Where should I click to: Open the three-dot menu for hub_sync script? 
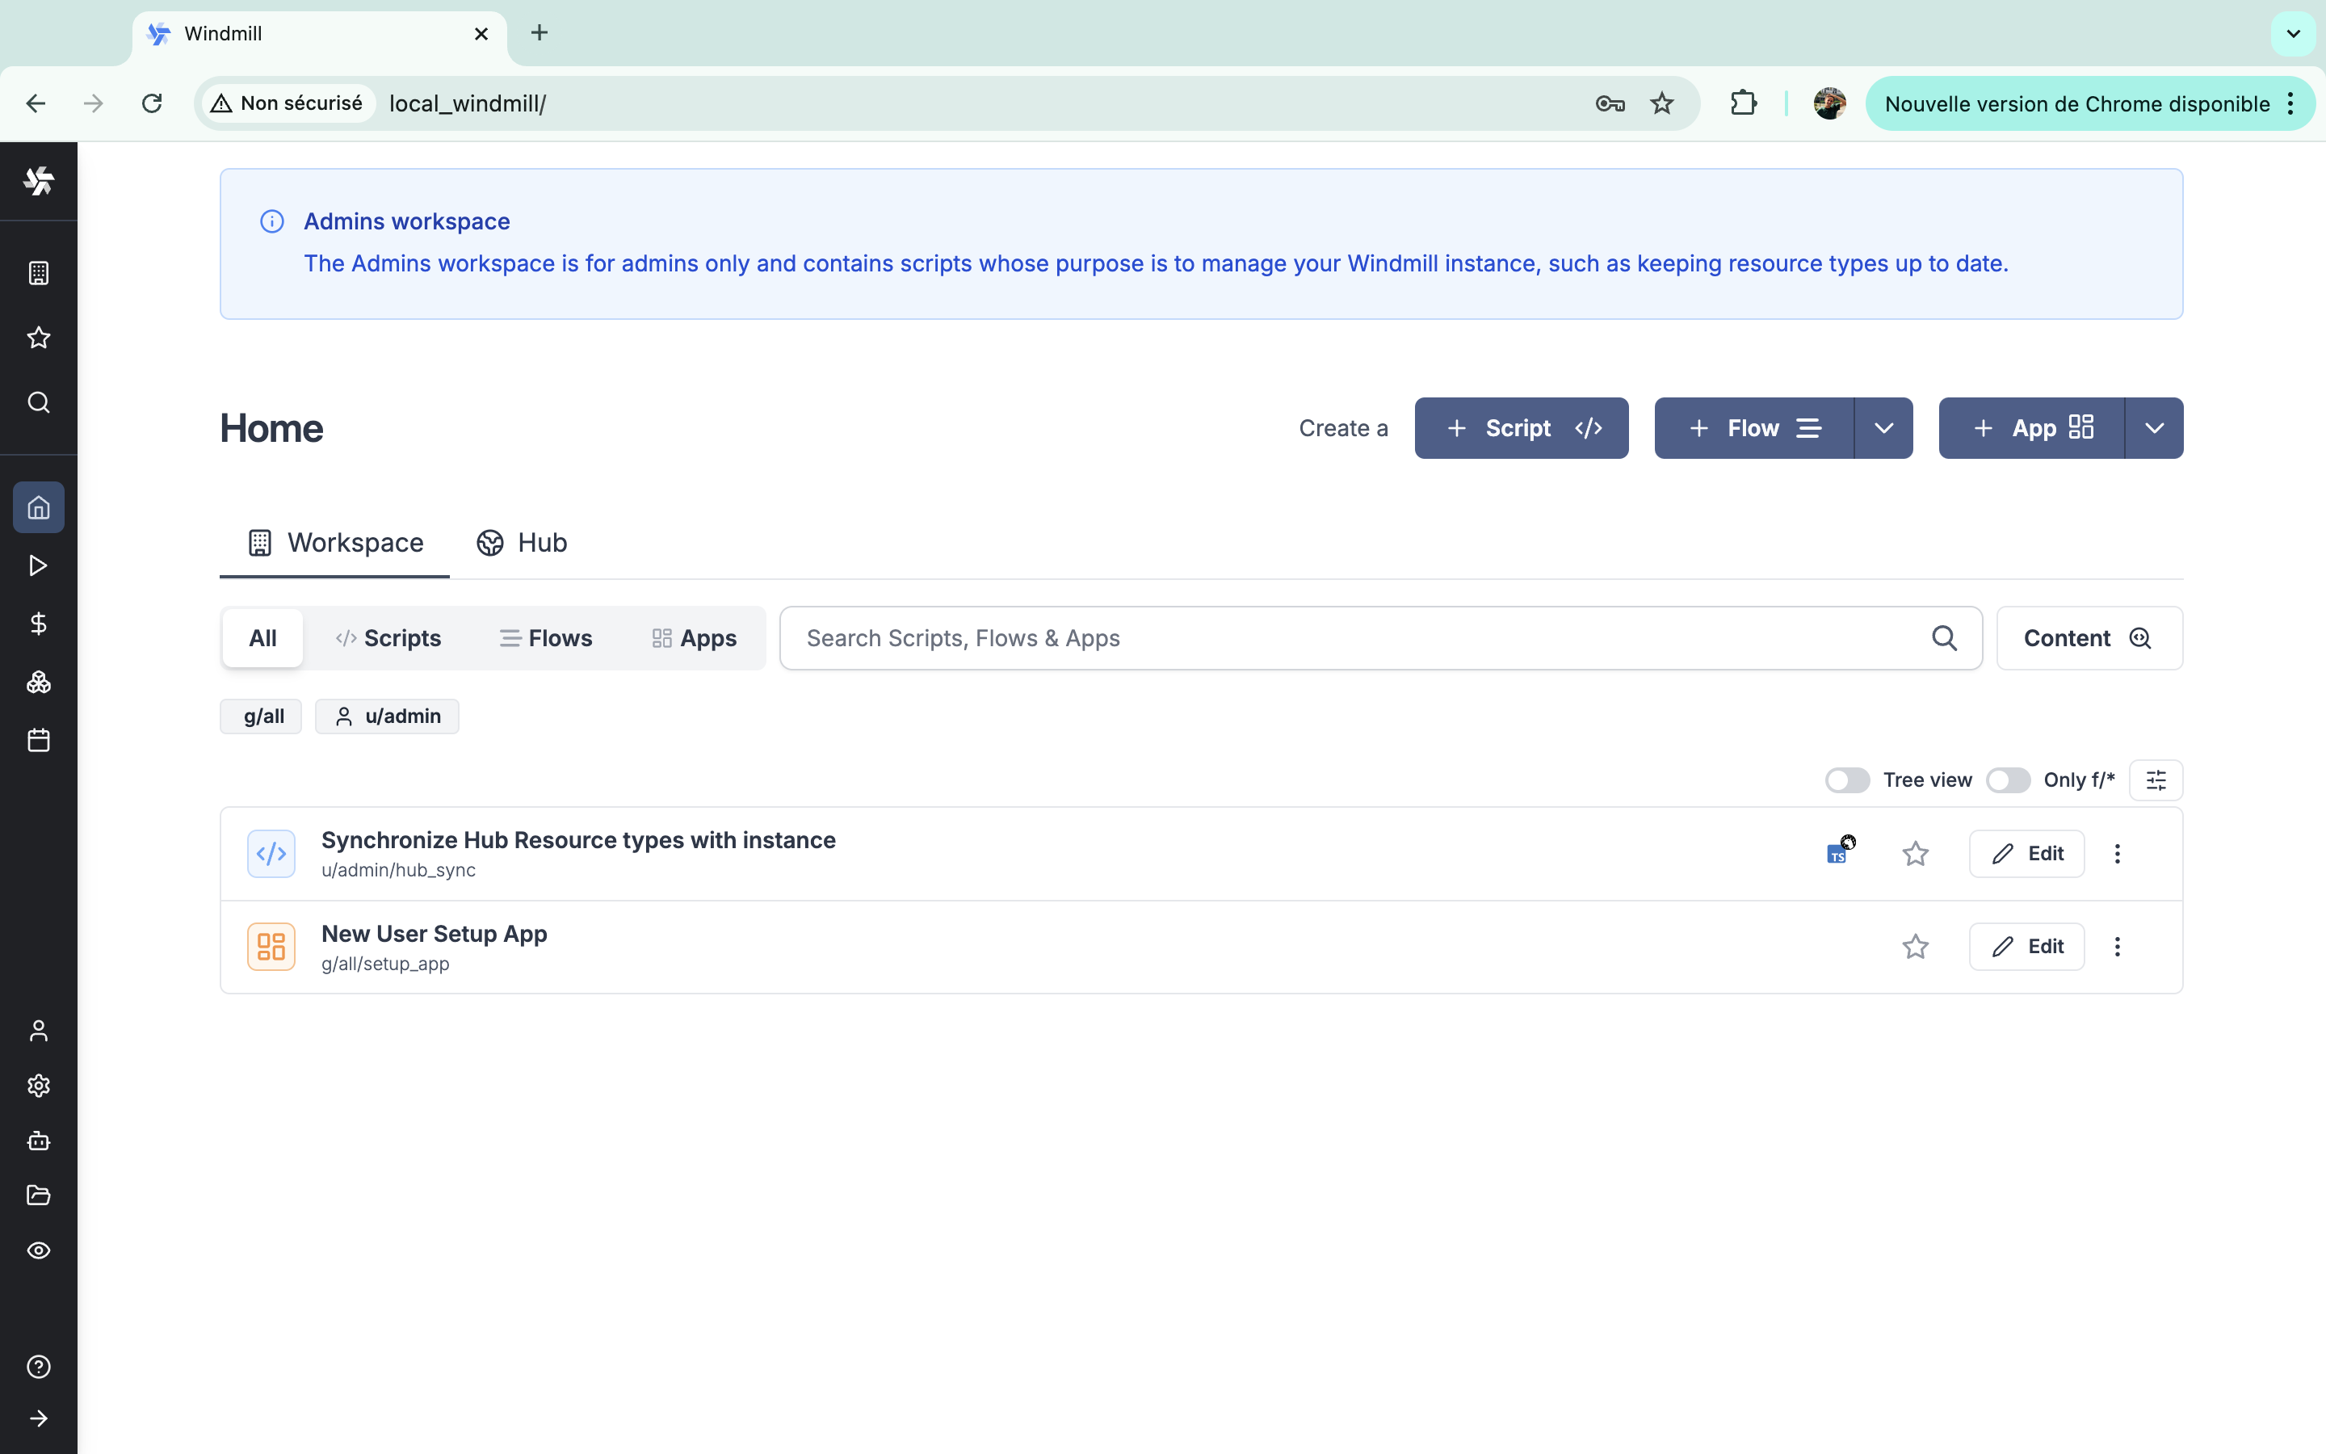(x=2118, y=853)
